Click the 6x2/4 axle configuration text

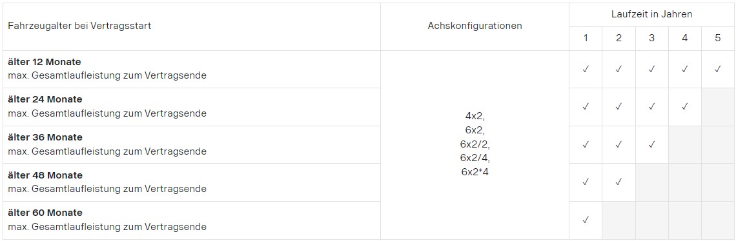click(475, 157)
